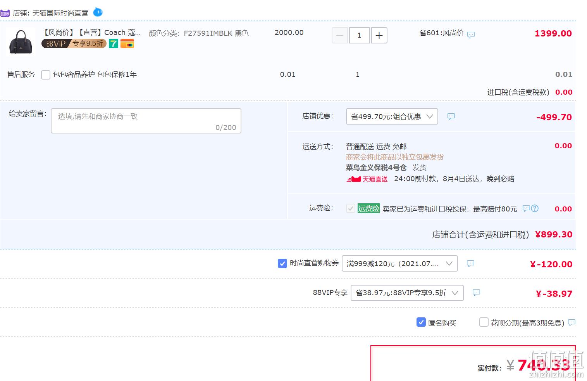Click the 省601:风尚价 discount text
The height and width of the screenshot is (381, 587).
441,33
